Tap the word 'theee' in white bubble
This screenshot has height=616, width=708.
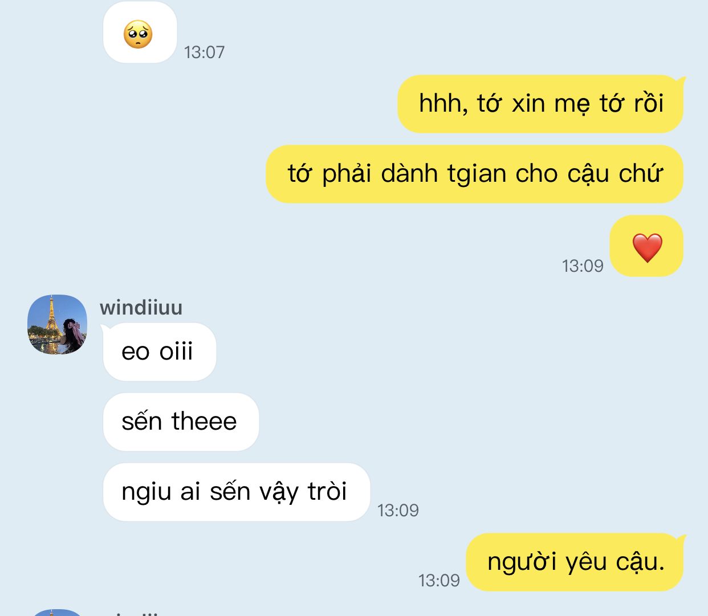click(x=204, y=422)
